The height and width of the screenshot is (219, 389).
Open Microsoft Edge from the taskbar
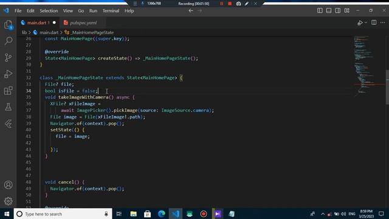coord(162,214)
